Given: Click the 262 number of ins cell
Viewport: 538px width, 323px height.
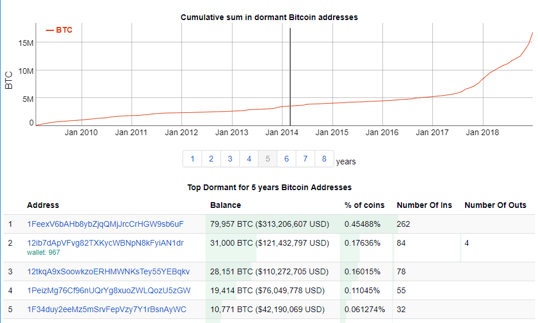Looking at the screenshot, I should pyautogui.click(x=404, y=224).
